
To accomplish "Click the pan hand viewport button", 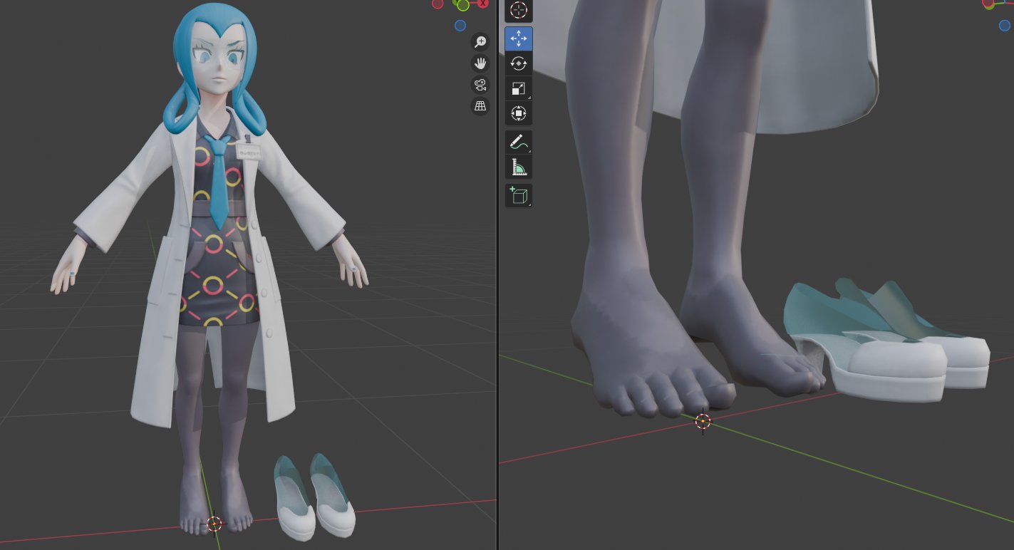I will click(x=480, y=63).
